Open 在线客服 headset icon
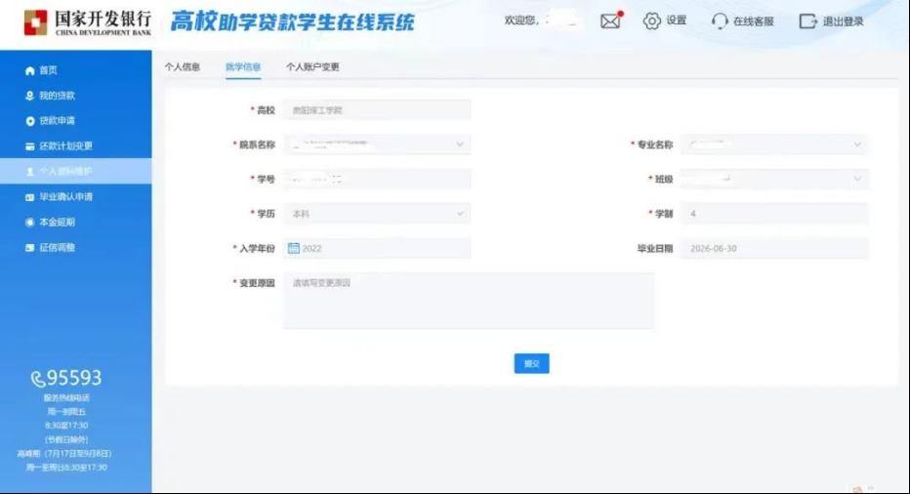910x494 pixels. [720, 21]
